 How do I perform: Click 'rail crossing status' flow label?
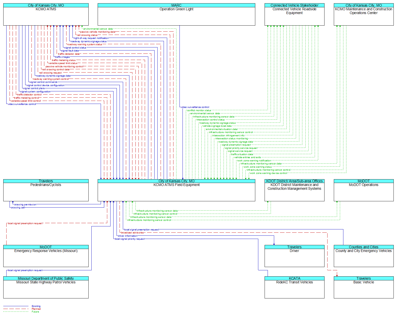pos(87,35)
